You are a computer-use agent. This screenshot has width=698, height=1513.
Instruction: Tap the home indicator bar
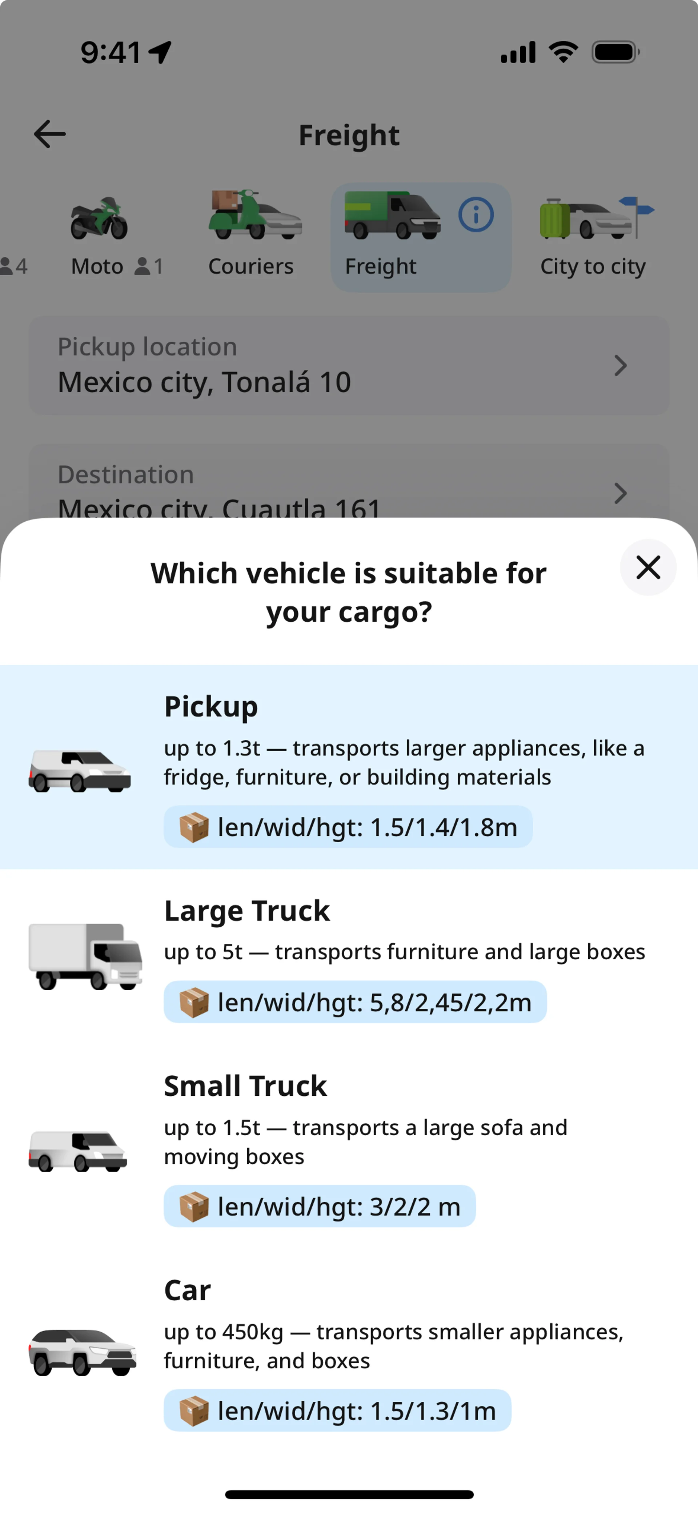click(349, 1494)
